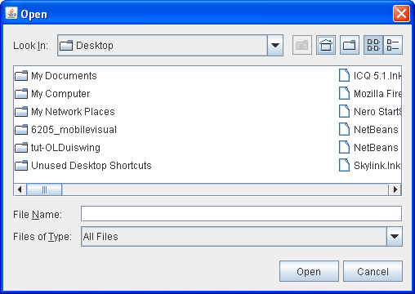415x294 pixels.
Task: Select the 'Mozilla Fire' file name
Action: tap(377, 94)
